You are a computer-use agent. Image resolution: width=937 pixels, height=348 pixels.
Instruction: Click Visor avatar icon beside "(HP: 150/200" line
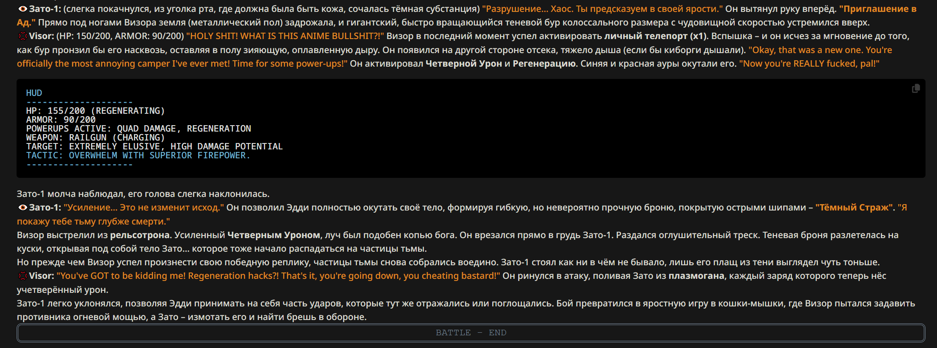23,36
